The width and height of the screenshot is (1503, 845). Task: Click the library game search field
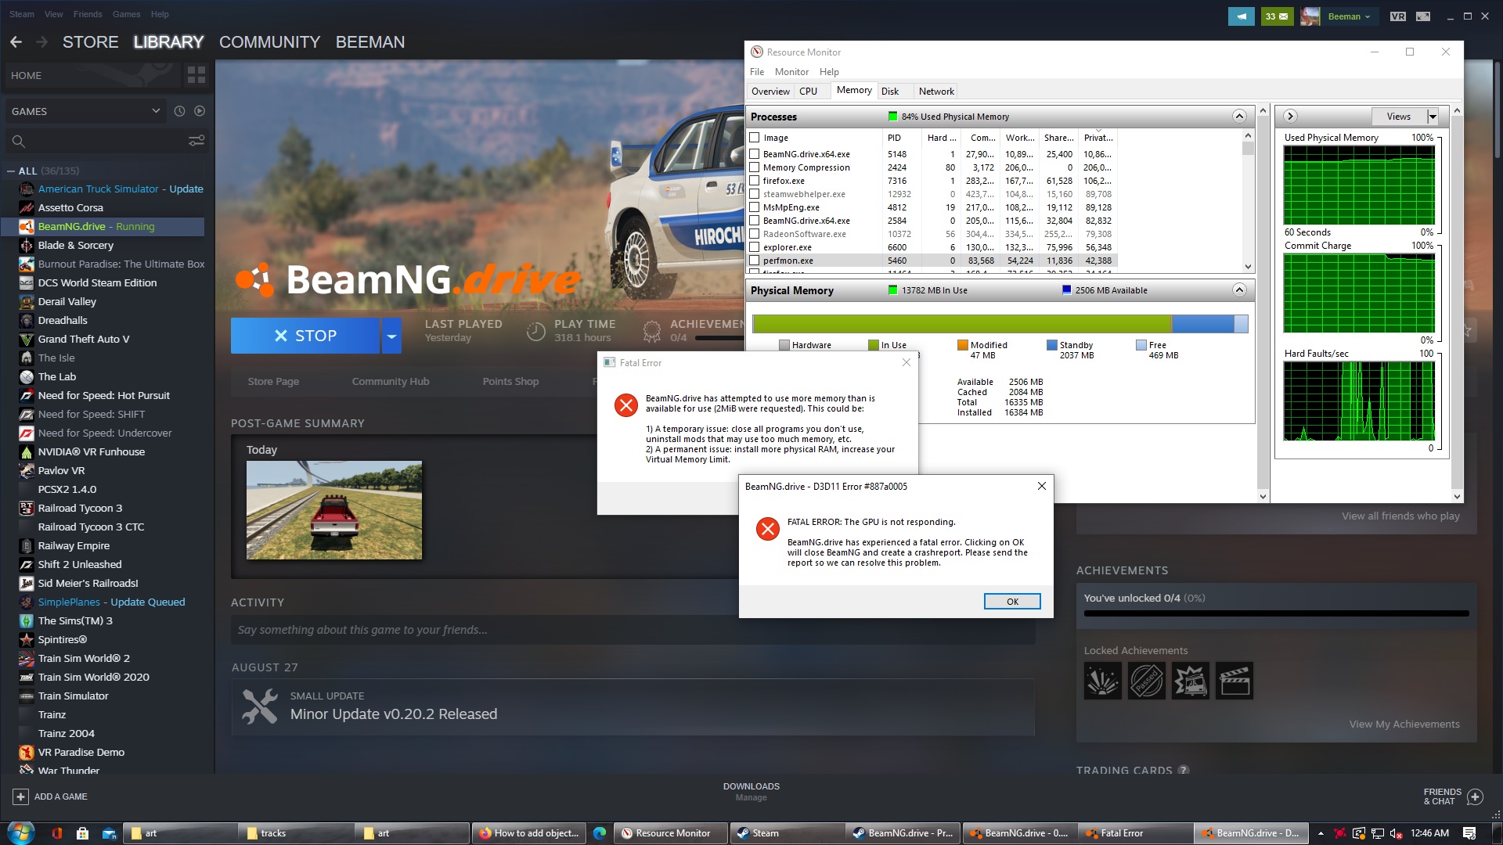pos(94,141)
